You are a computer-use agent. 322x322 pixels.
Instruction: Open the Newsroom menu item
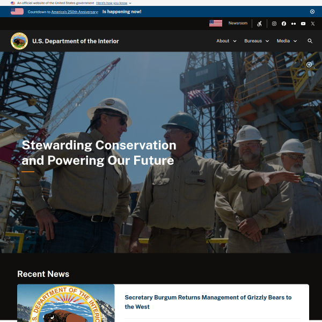[238, 23]
